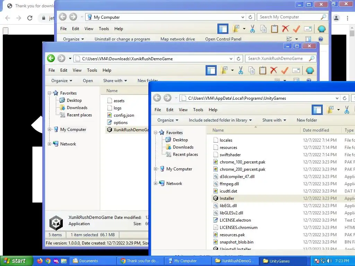The height and width of the screenshot is (266, 355).
Task: Click Uninstall or change a program
Action: tap(122, 39)
